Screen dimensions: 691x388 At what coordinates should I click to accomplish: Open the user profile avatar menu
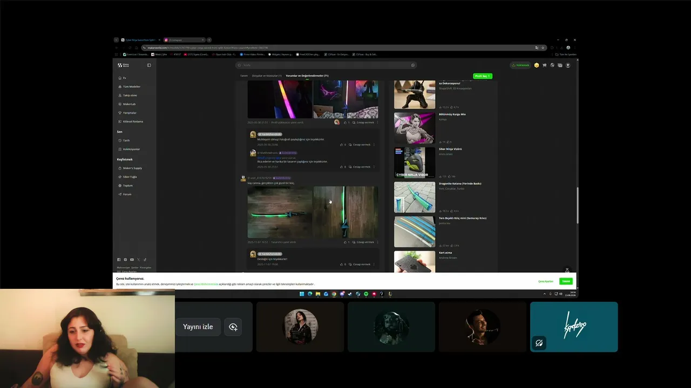[x=568, y=65]
